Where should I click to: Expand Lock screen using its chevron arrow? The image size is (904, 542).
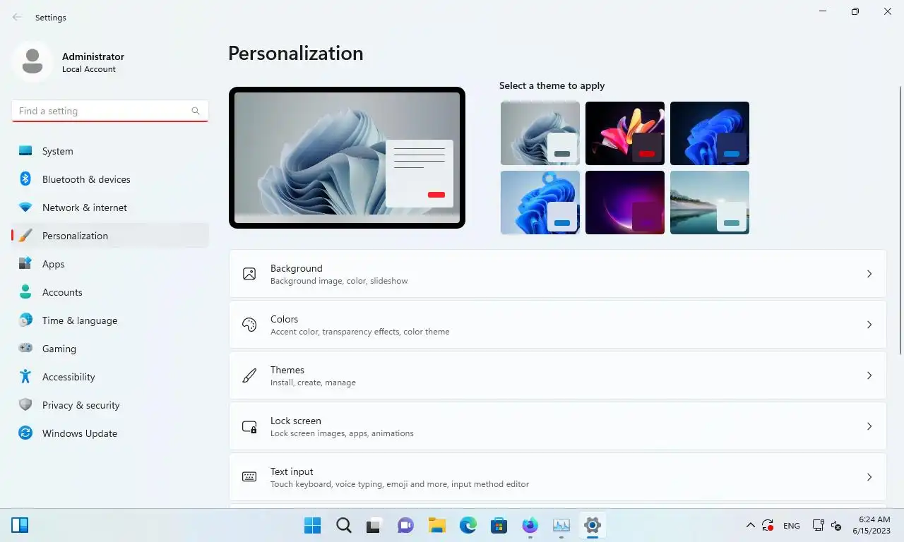point(869,426)
